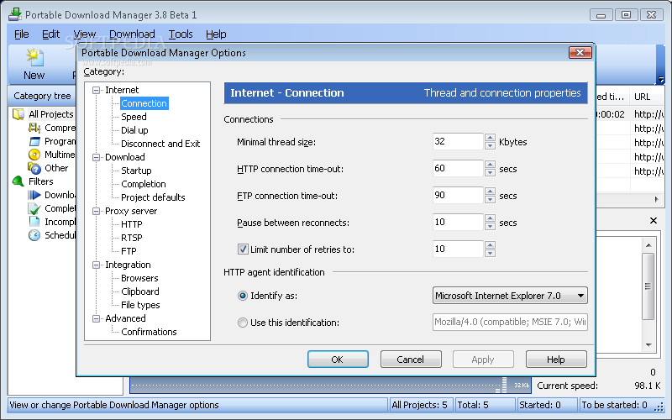Select the Scheduled filter clock icon

[34, 235]
